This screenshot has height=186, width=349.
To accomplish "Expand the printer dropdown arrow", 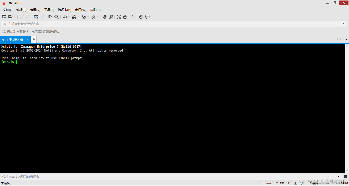I will pyautogui.click(x=69, y=17).
